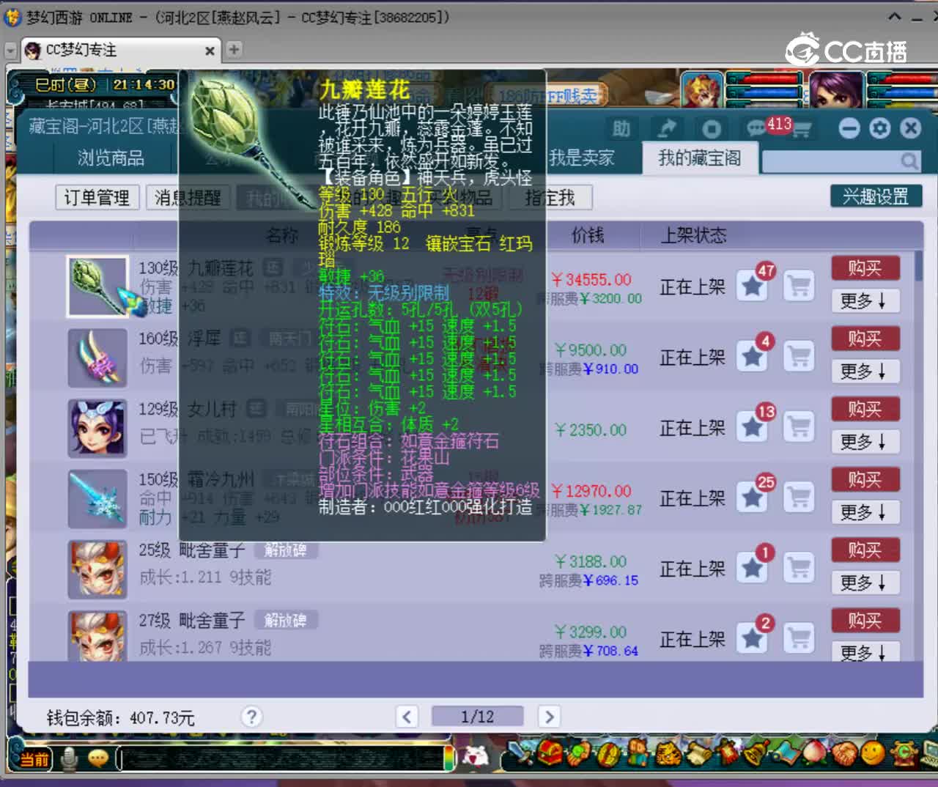Click the CC梦幻专注 client tab

[x=120, y=50]
